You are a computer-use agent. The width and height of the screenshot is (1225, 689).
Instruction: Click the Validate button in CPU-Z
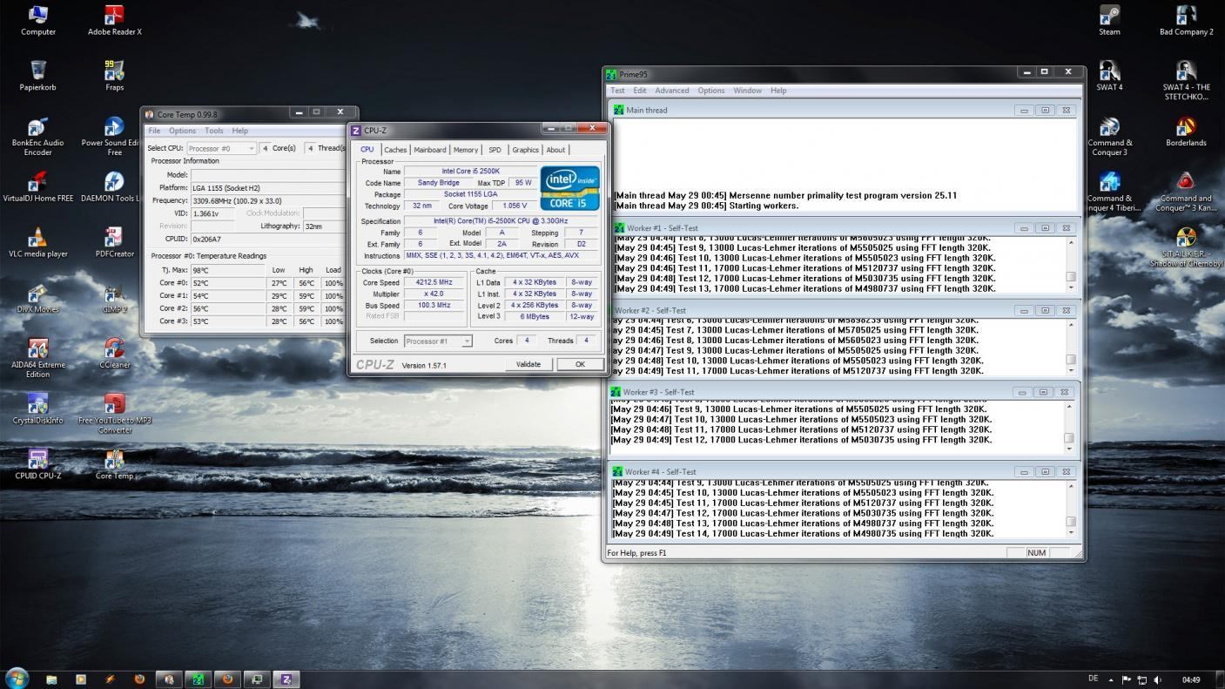click(x=528, y=364)
